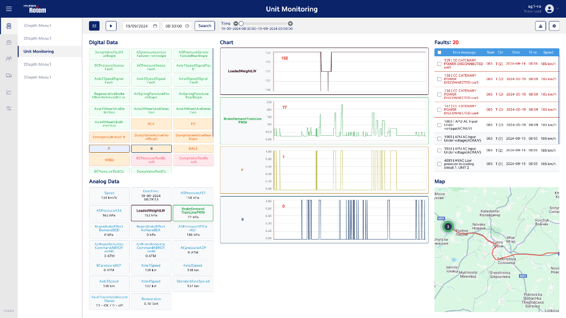Click the plus end of Time slider
This screenshot has height=318, width=566.
291,24
